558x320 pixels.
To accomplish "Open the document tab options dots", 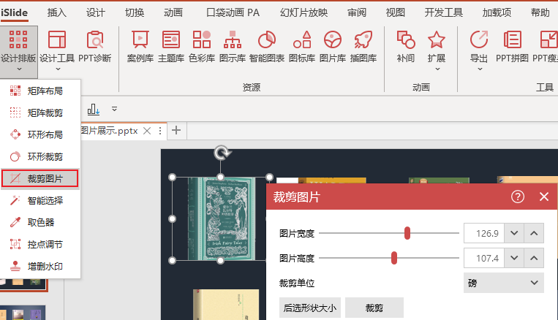I will (160, 131).
